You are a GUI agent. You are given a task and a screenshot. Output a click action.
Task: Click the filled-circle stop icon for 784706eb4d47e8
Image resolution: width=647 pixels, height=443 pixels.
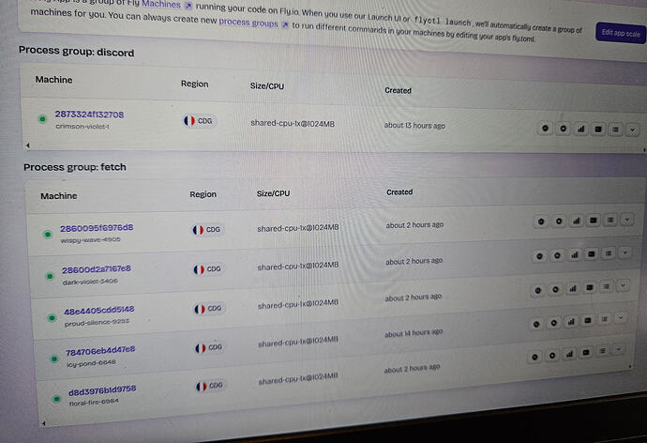[x=536, y=324]
